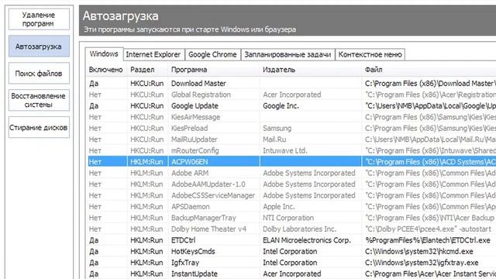Sort by the Программа column header
The width and height of the screenshot is (496, 279).
coord(189,70)
